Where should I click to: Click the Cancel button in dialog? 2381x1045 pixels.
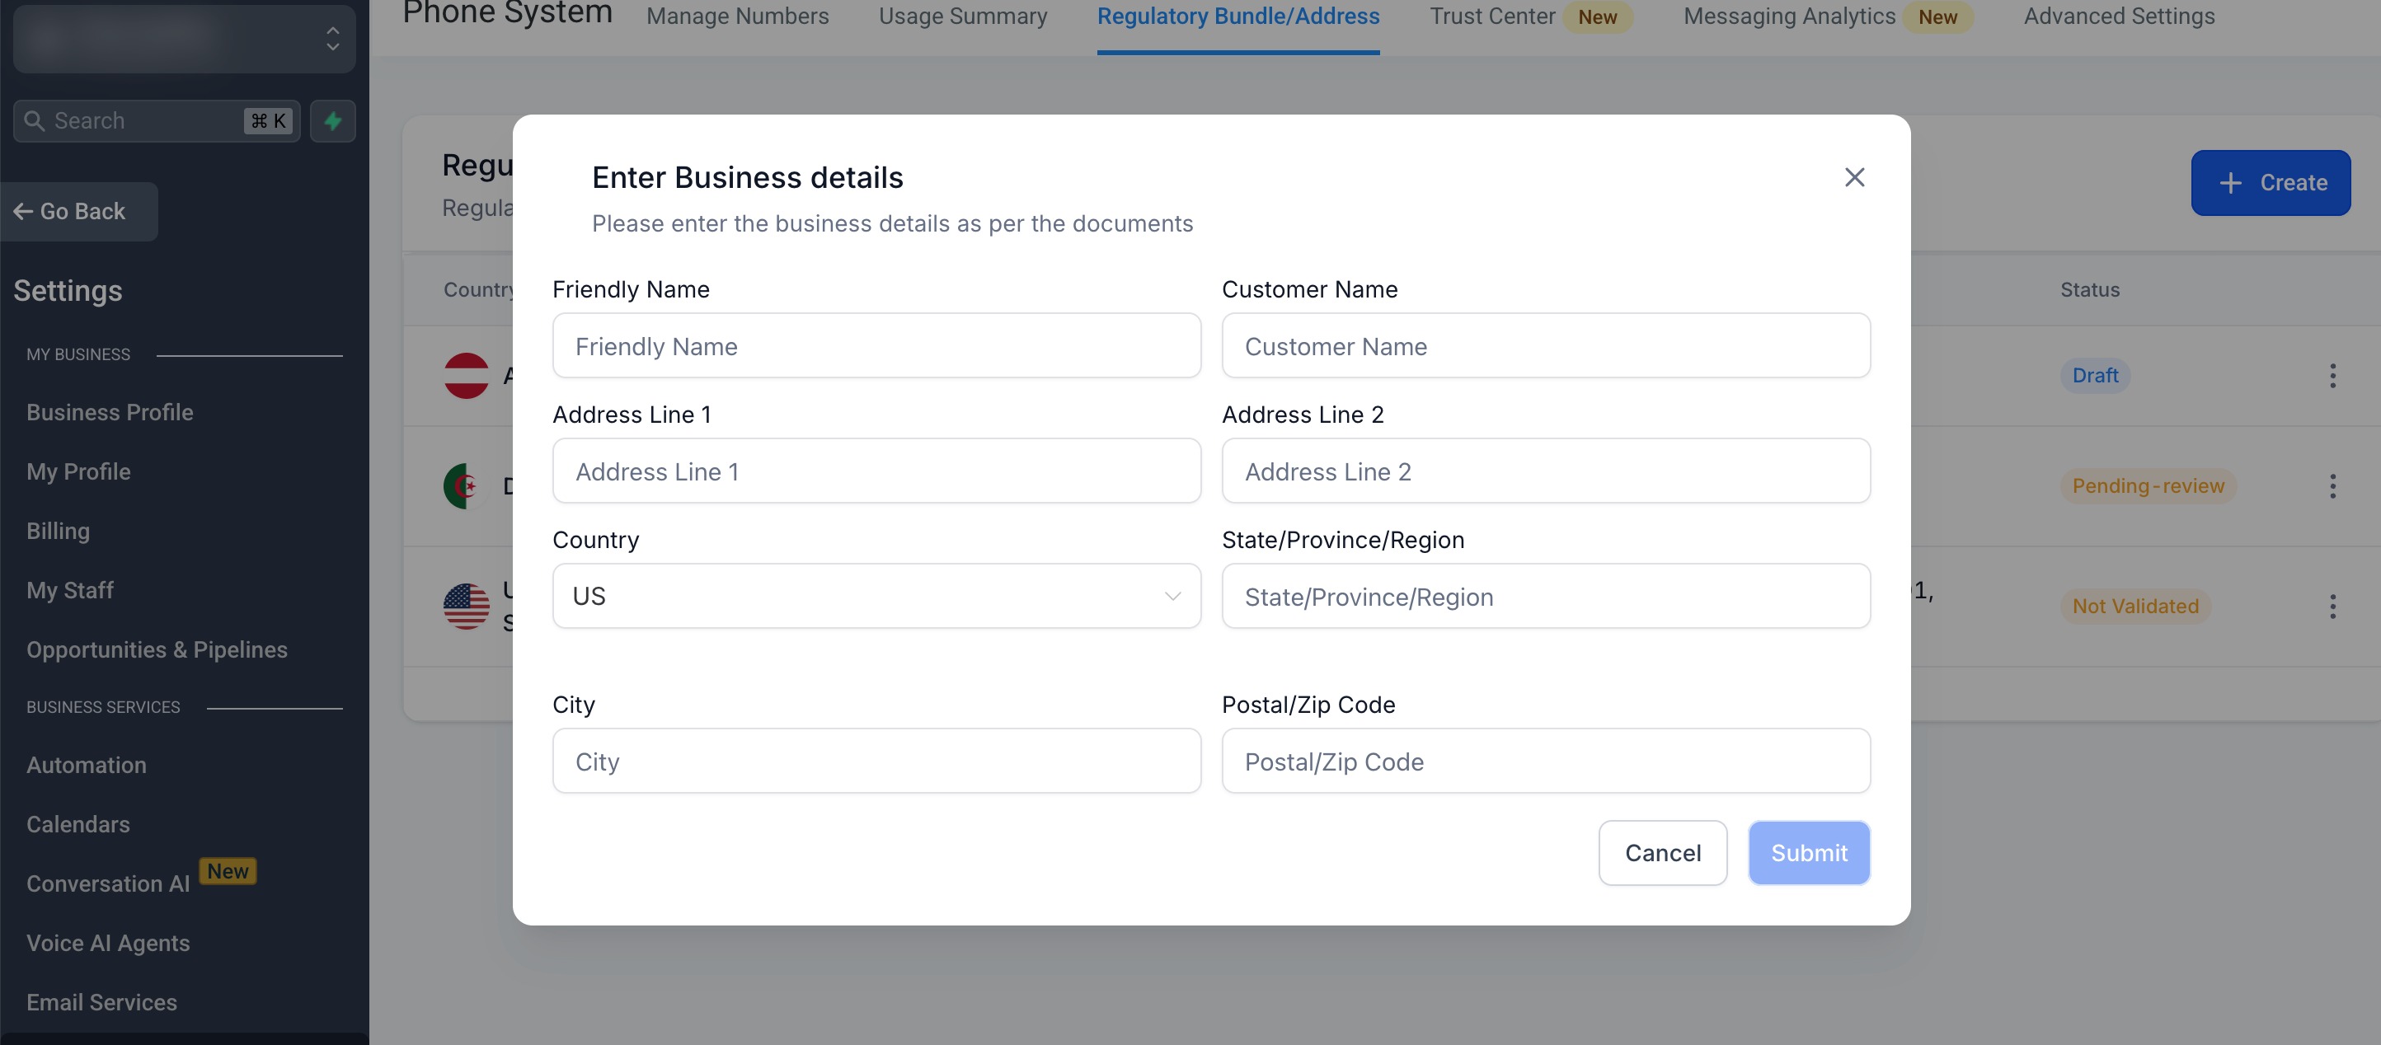click(1662, 853)
